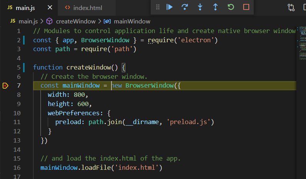Screen dimensions: 306x179
Task: Click createWindow cube icon in breadcrumb
Action: 49,21
